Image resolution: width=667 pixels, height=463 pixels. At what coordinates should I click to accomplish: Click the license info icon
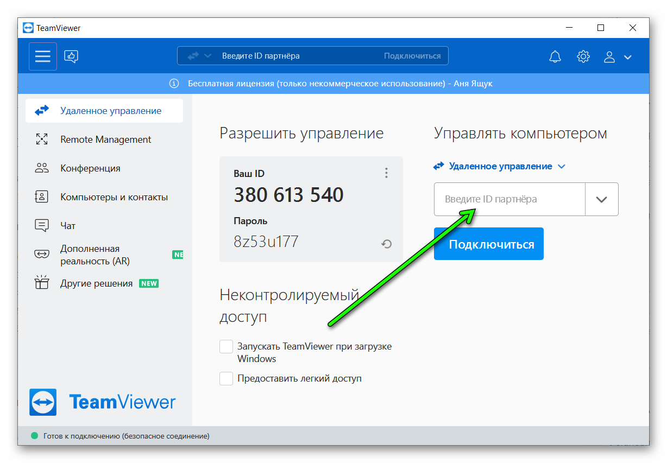click(x=174, y=84)
